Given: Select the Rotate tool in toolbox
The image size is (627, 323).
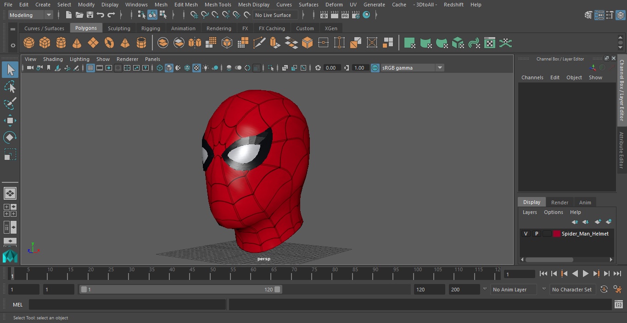Looking at the screenshot, I should 10,137.
